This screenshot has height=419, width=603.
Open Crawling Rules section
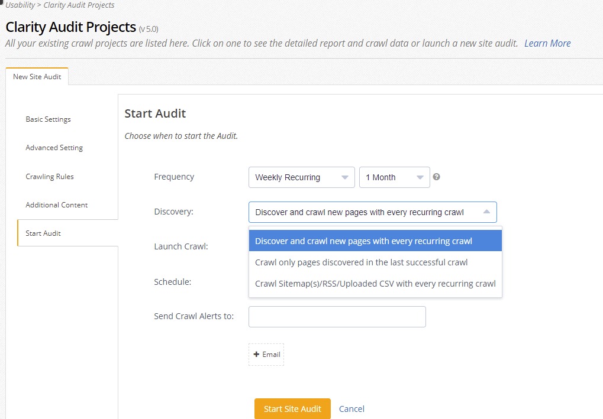(x=50, y=176)
